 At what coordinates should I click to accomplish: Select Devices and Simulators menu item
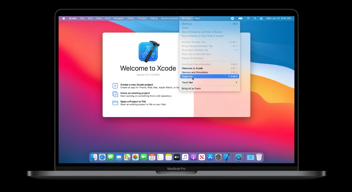coord(209,72)
